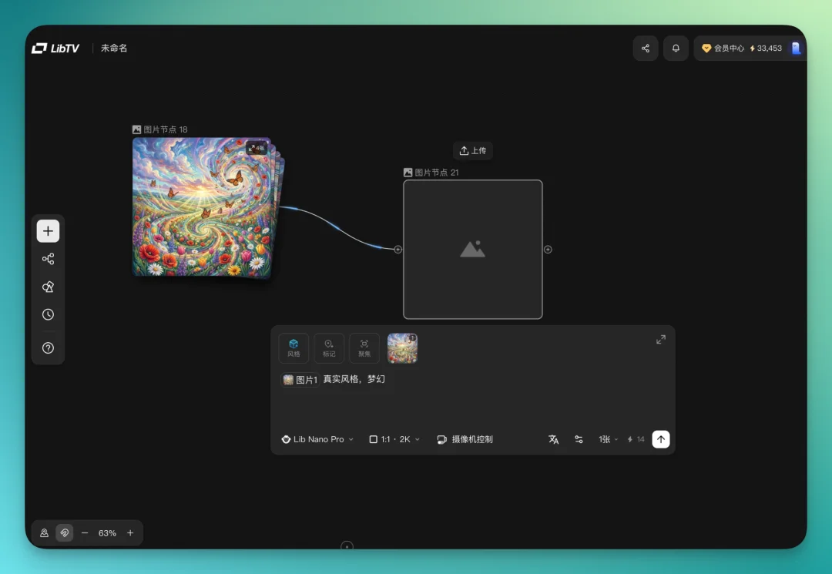Screen dimensions: 832x574
Task: Click the 未命名 project title
Action: (113, 48)
